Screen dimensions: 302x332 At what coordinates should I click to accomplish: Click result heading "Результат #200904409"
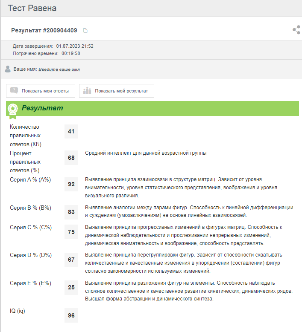pyautogui.click(x=44, y=30)
